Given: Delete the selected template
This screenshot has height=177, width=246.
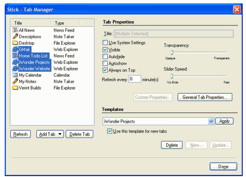Looking at the screenshot, I should pyautogui.click(x=172, y=145).
